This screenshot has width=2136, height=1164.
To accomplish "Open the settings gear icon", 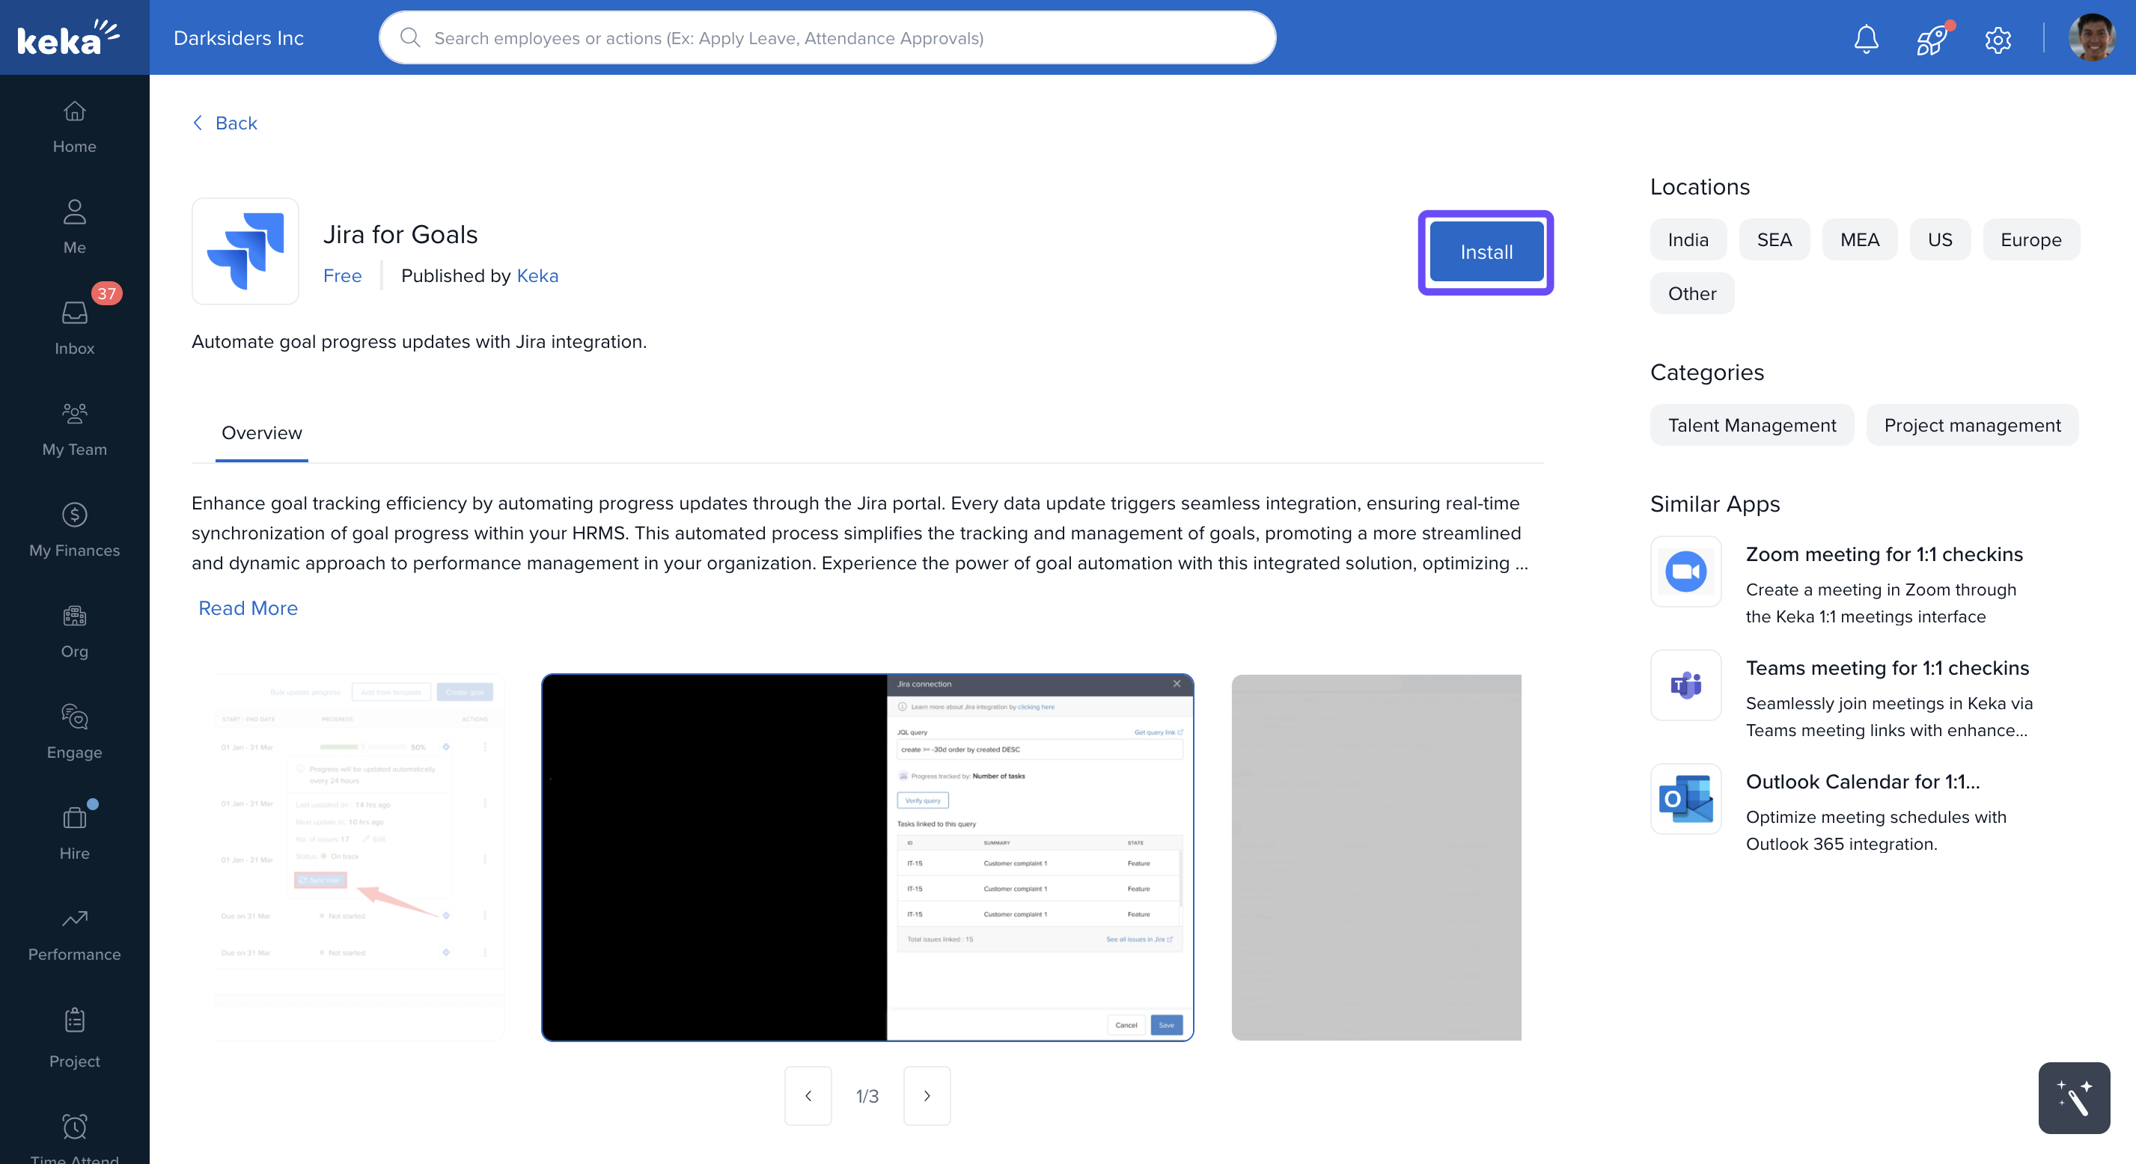I will point(1998,39).
